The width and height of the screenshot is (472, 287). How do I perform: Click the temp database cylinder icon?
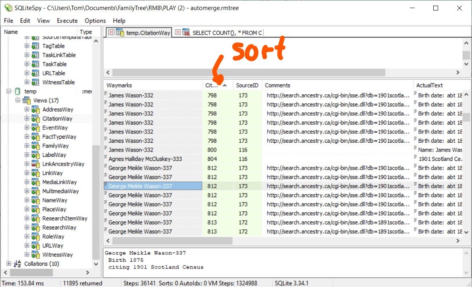point(18,91)
